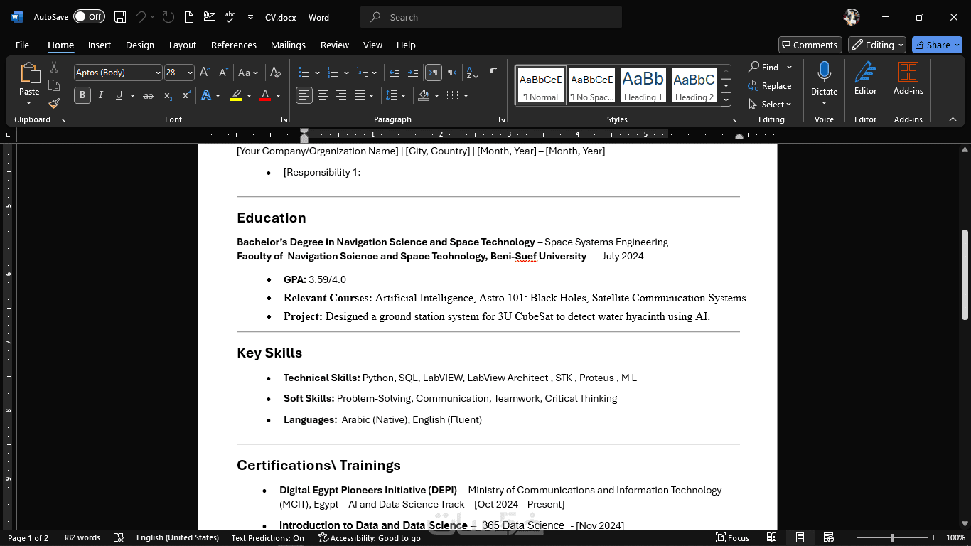Image resolution: width=971 pixels, height=546 pixels.
Task: Collapse the ribbon with the chevron
Action: point(953,119)
